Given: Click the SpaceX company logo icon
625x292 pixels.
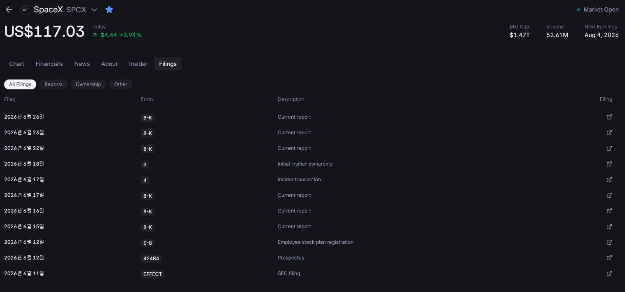Looking at the screenshot, I should [26, 10].
